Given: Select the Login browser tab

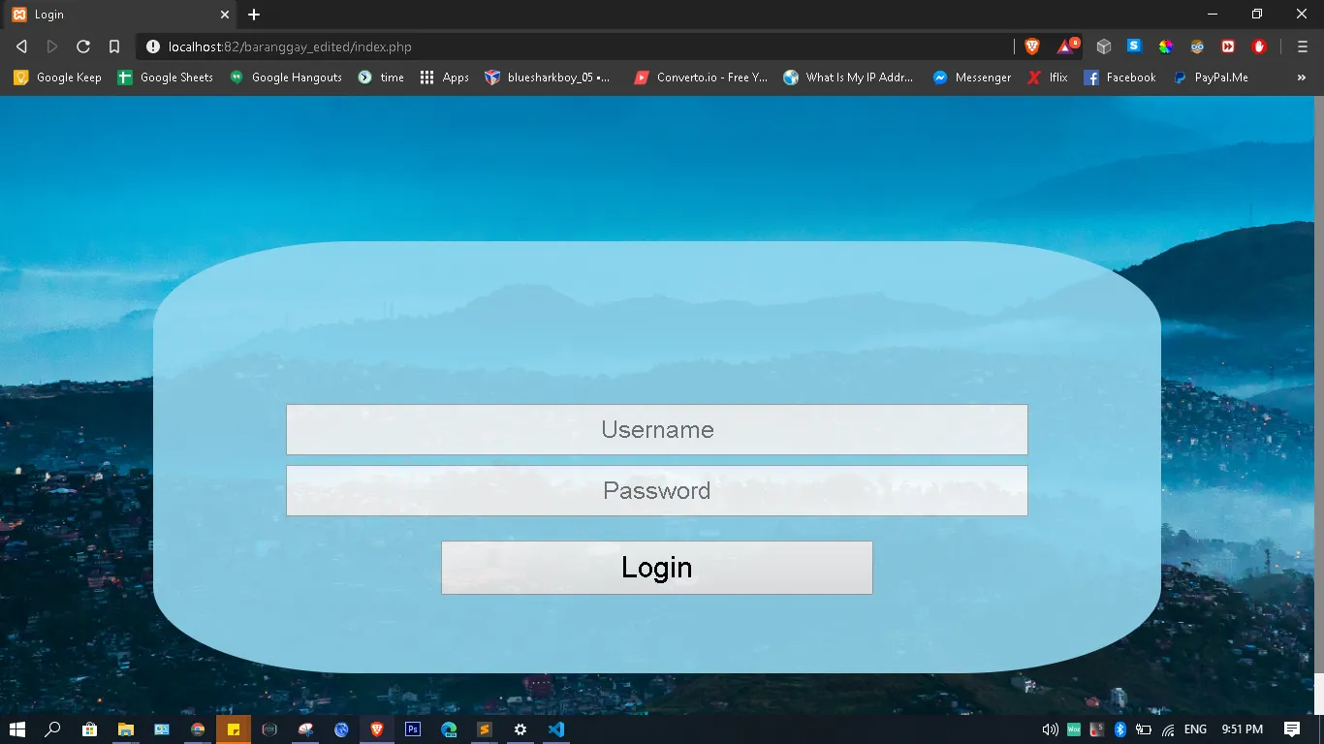Looking at the screenshot, I should 116,15.
